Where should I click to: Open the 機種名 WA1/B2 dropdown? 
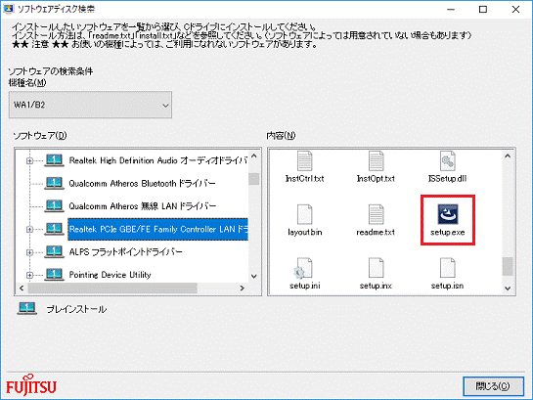pos(90,105)
